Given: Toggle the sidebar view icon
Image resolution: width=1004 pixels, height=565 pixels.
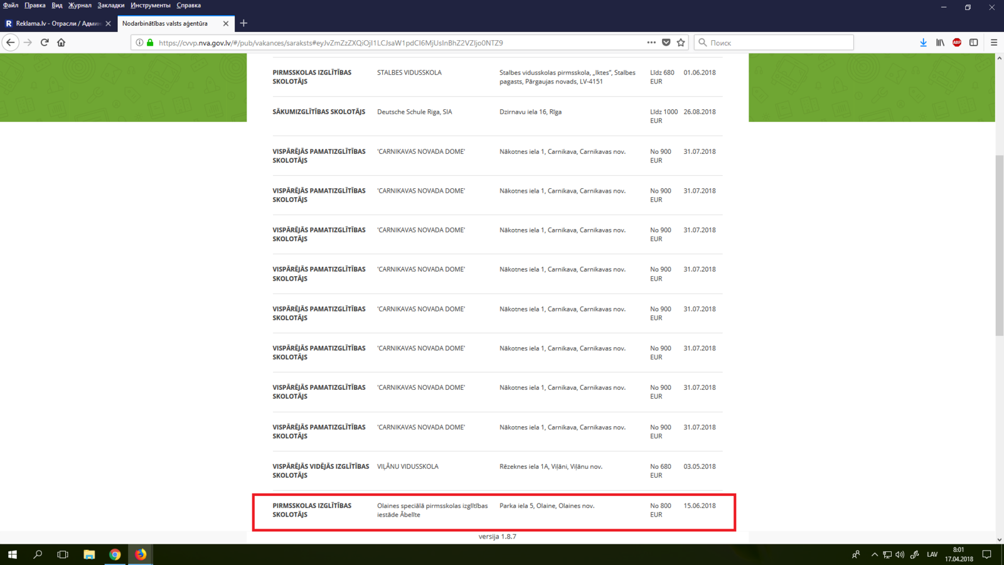Looking at the screenshot, I should pyautogui.click(x=973, y=43).
